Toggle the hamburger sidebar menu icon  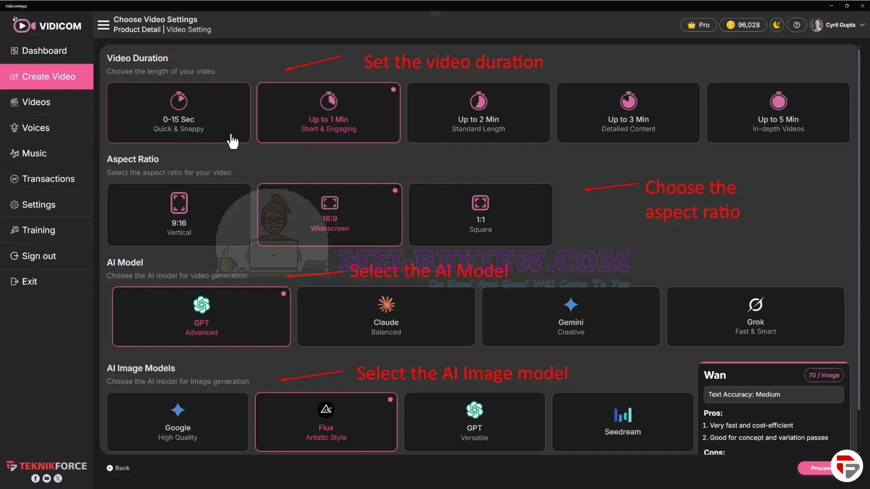(103, 25)
